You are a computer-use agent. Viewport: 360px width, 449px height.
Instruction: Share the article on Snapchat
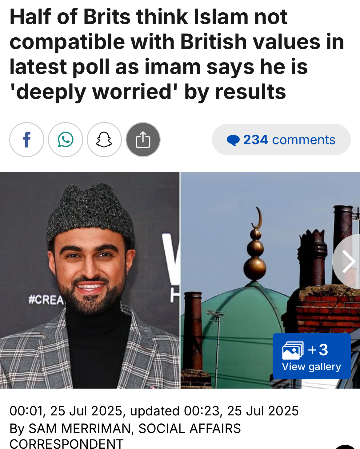(104, 140)
